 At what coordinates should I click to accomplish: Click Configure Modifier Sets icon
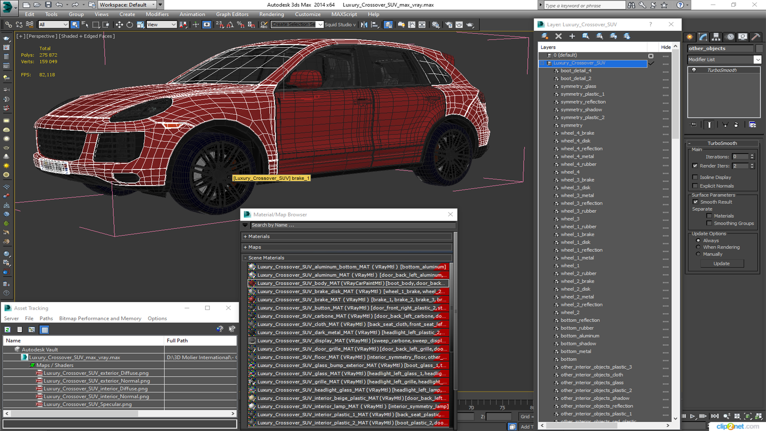752,125
